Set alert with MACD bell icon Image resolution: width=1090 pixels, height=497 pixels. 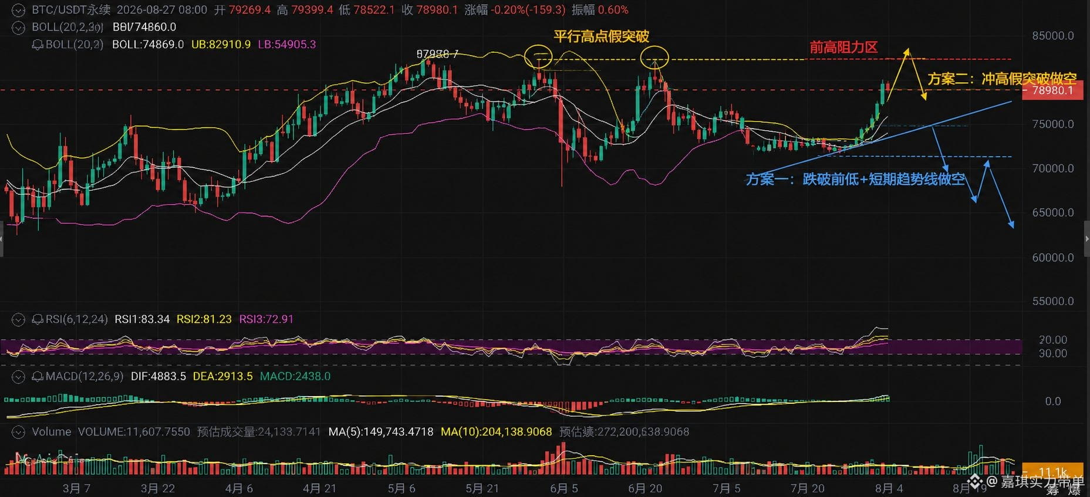click(x=37, y=377)
